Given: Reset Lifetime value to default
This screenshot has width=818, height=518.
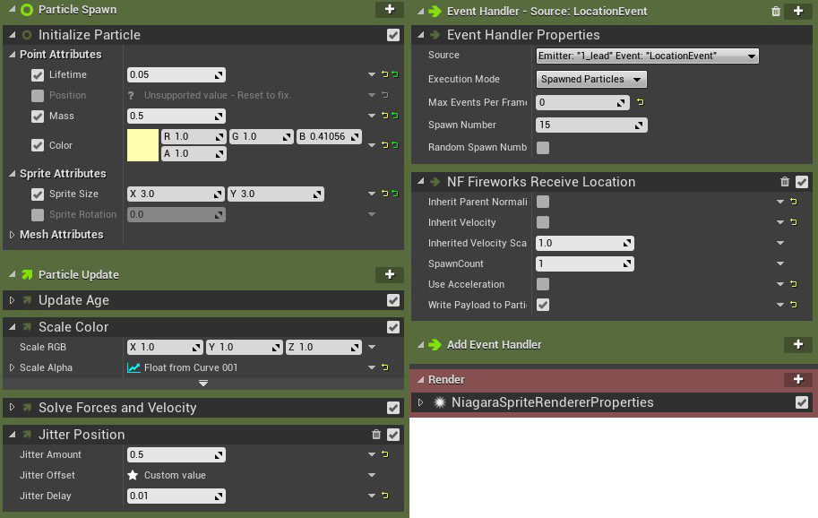Looking at the screenshot, I should 385,74.
